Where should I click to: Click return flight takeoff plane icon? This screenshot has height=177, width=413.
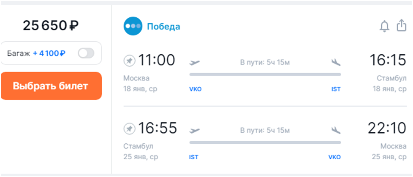(x=195, y=130)
